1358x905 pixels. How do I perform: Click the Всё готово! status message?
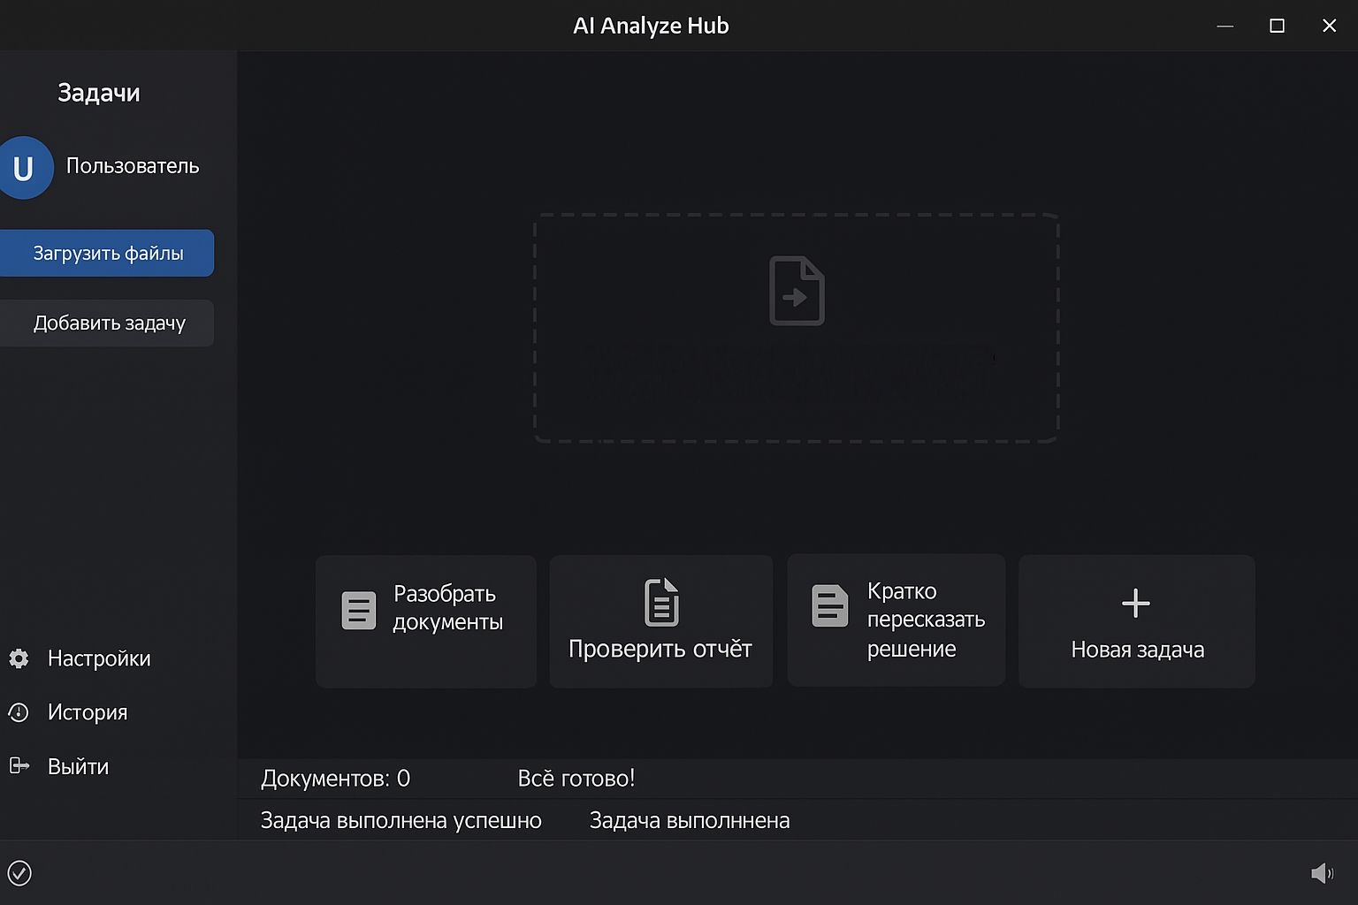click(x=576, y=779)
